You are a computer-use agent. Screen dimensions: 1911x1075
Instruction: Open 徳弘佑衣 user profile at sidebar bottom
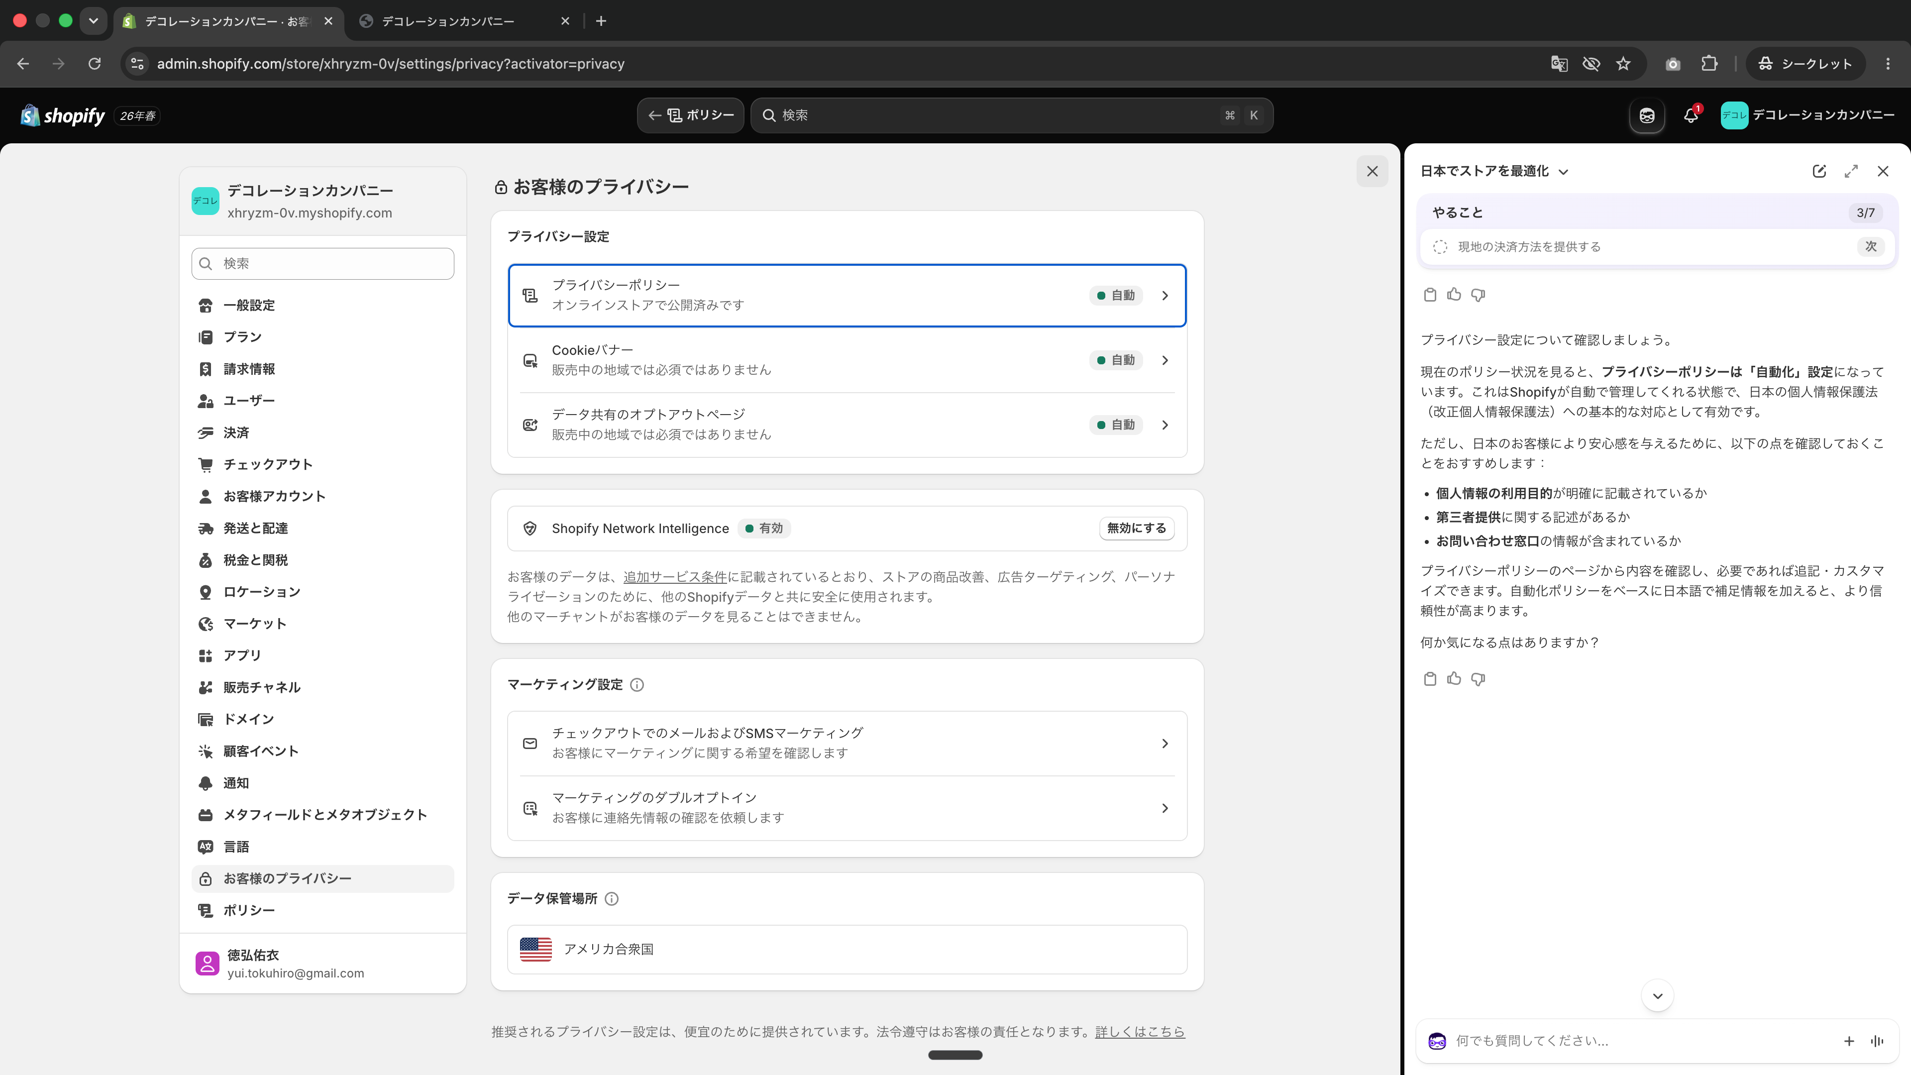click(x=322, y=964)
